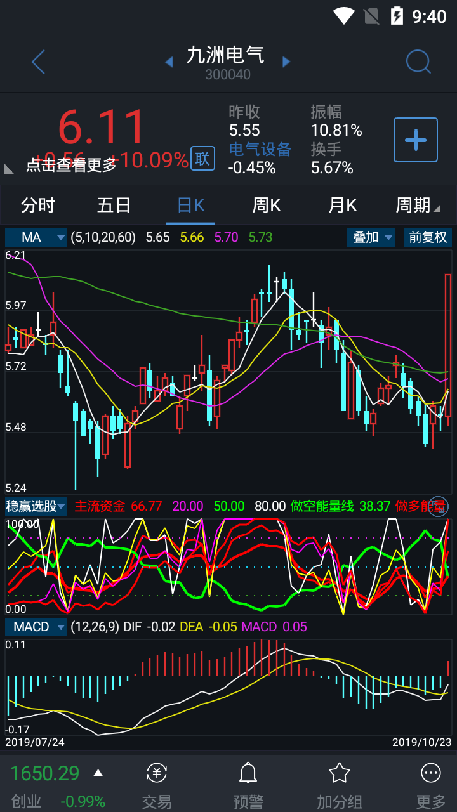Tap the circular figure icon beside 做多能量

(x=439, y=506)
